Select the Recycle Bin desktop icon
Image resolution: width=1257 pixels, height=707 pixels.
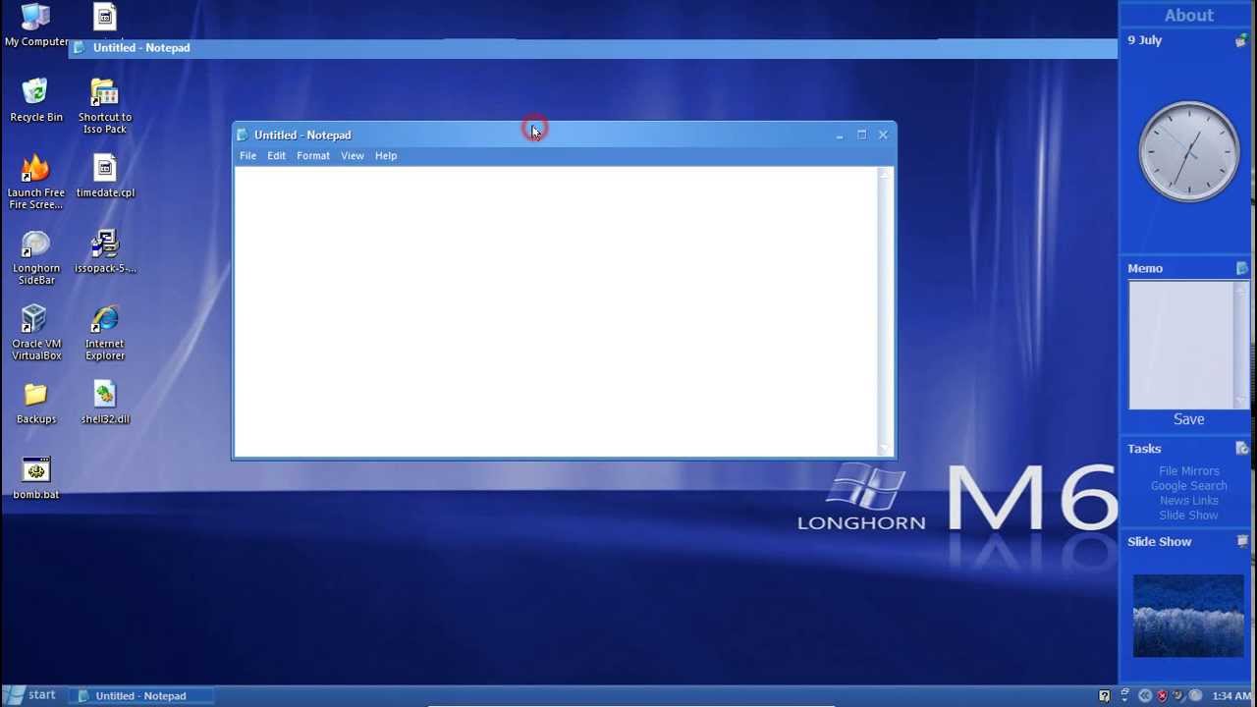35,100
